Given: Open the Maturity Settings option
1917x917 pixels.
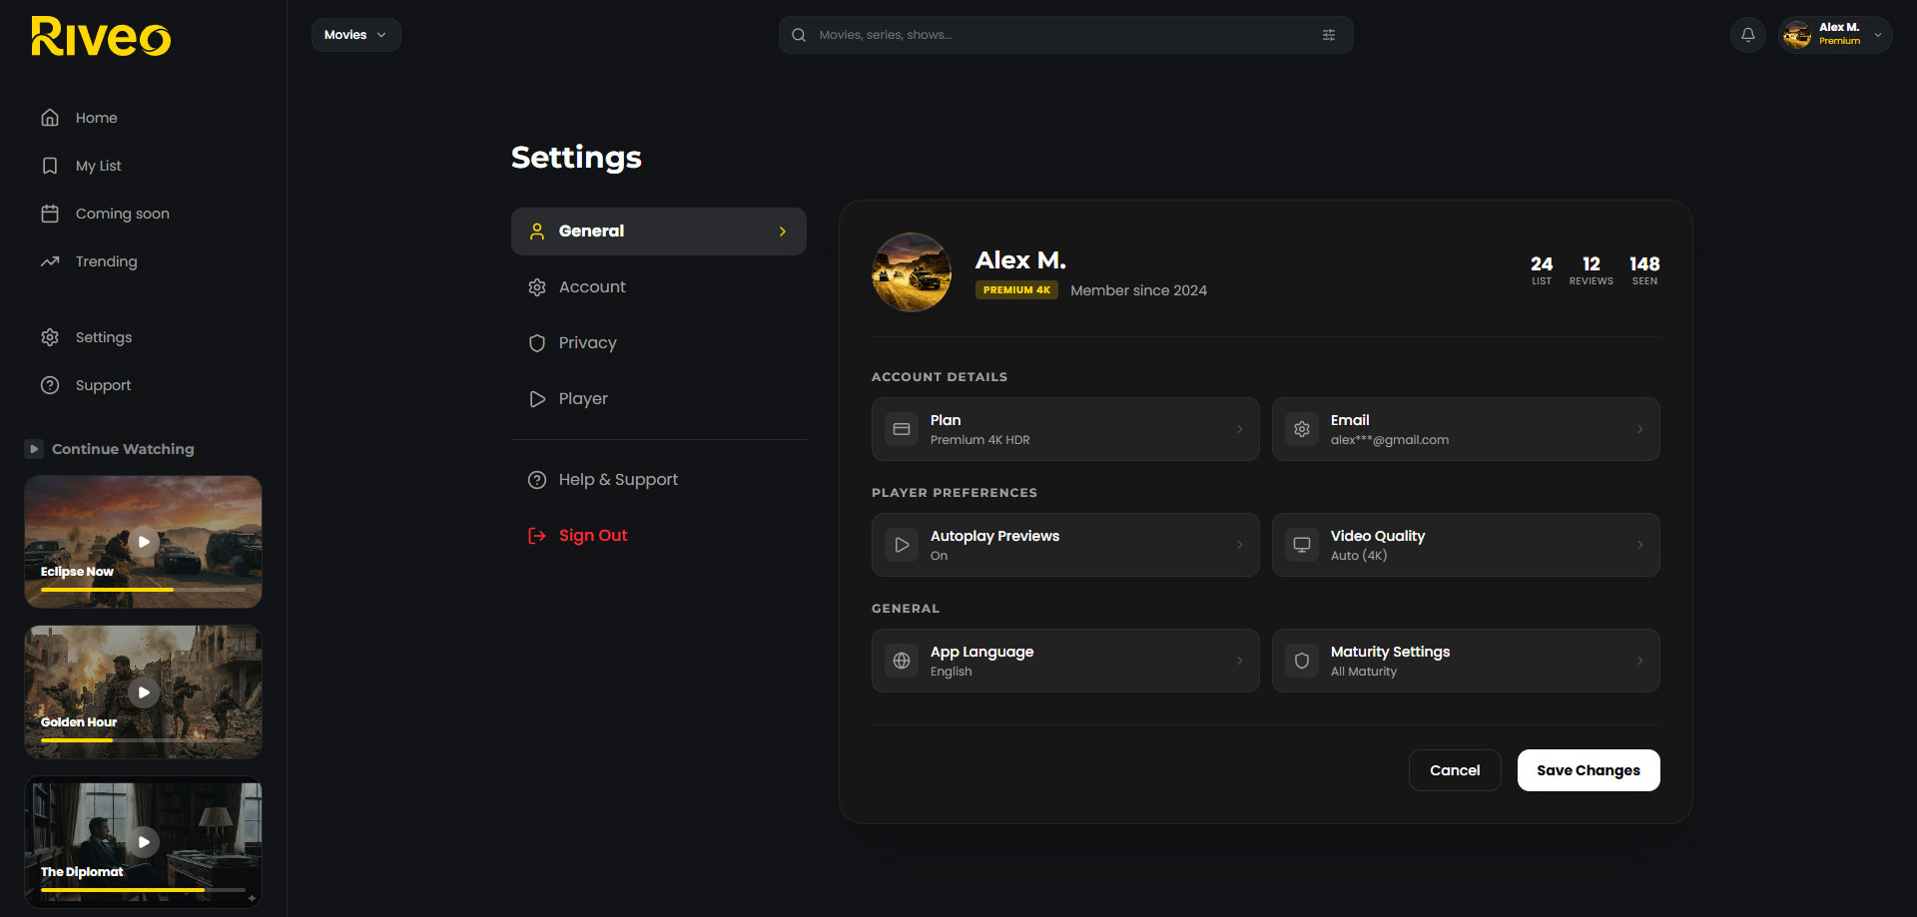Looking at the screenshot, I should coord(1465,661).
